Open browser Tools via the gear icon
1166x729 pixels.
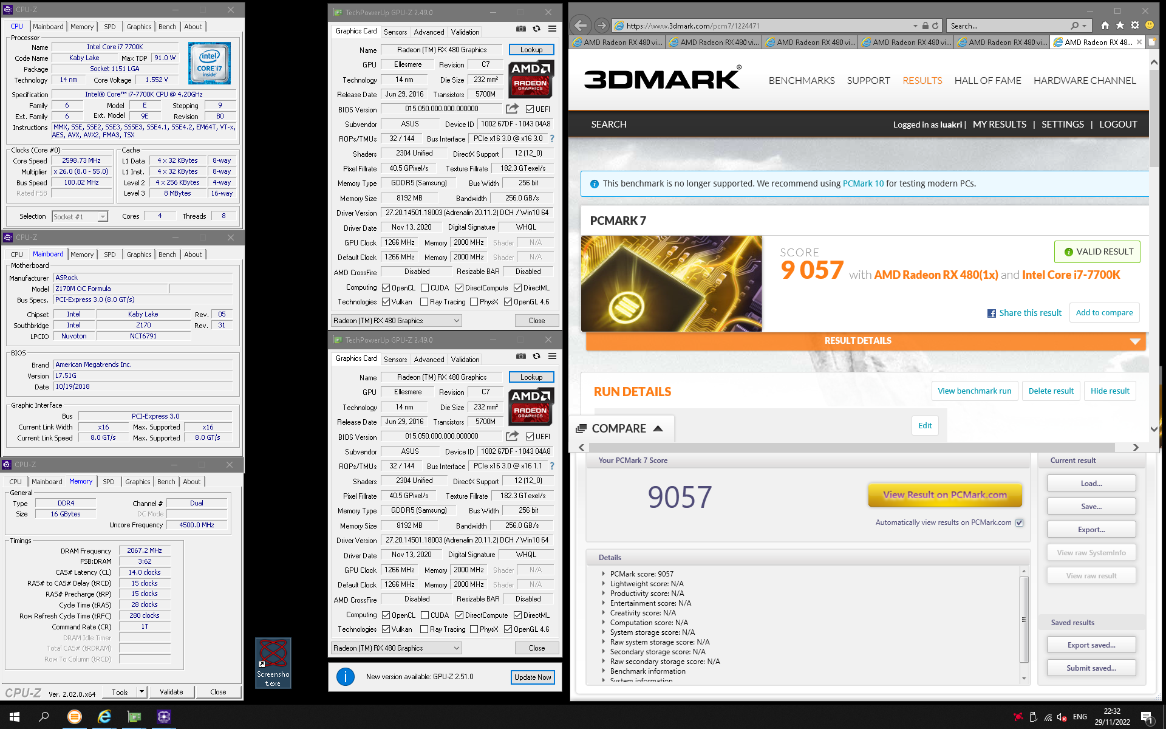(x=1134, y=26)
